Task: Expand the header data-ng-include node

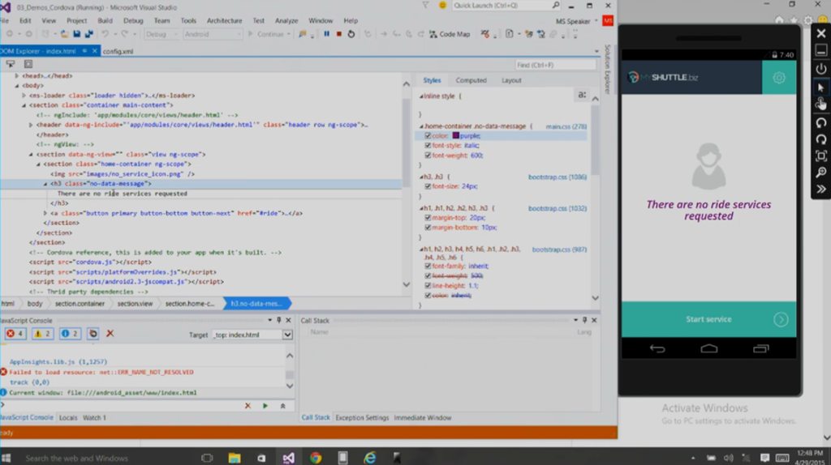Action: point(31,125)
